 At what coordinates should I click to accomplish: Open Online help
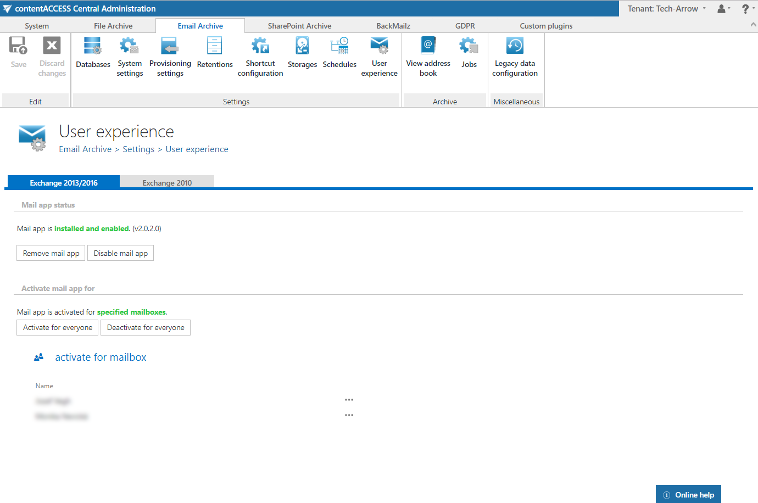(x=688, y=494)
